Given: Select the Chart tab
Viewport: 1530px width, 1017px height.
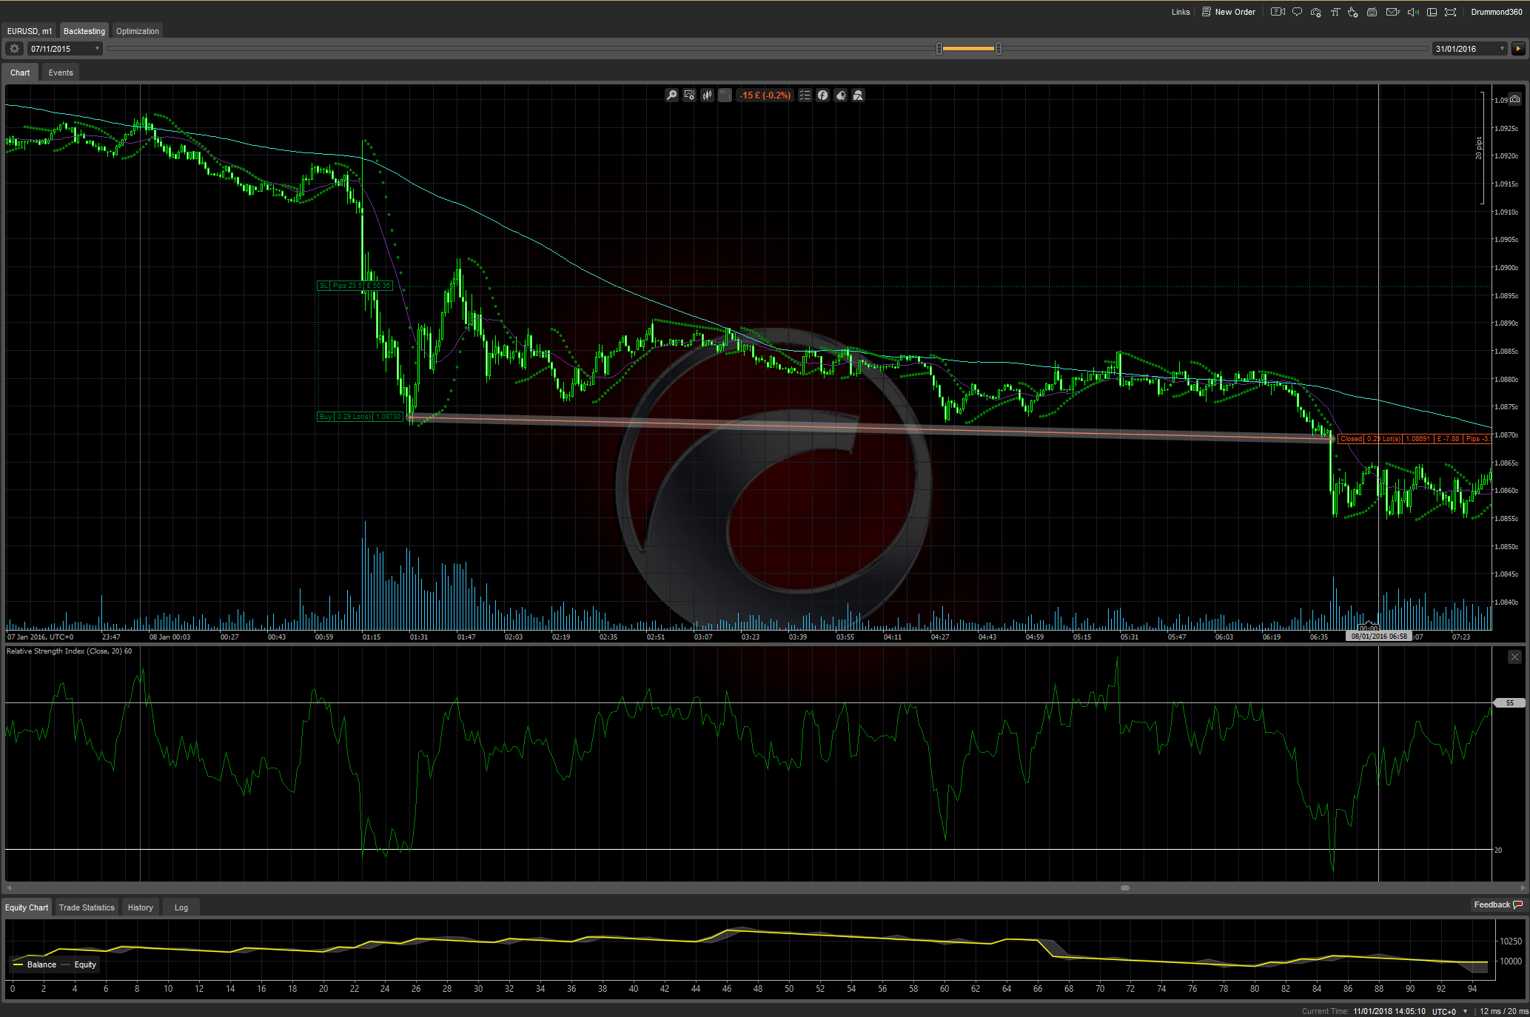Looking at the screenshot, I should click(x=20, y=73).
